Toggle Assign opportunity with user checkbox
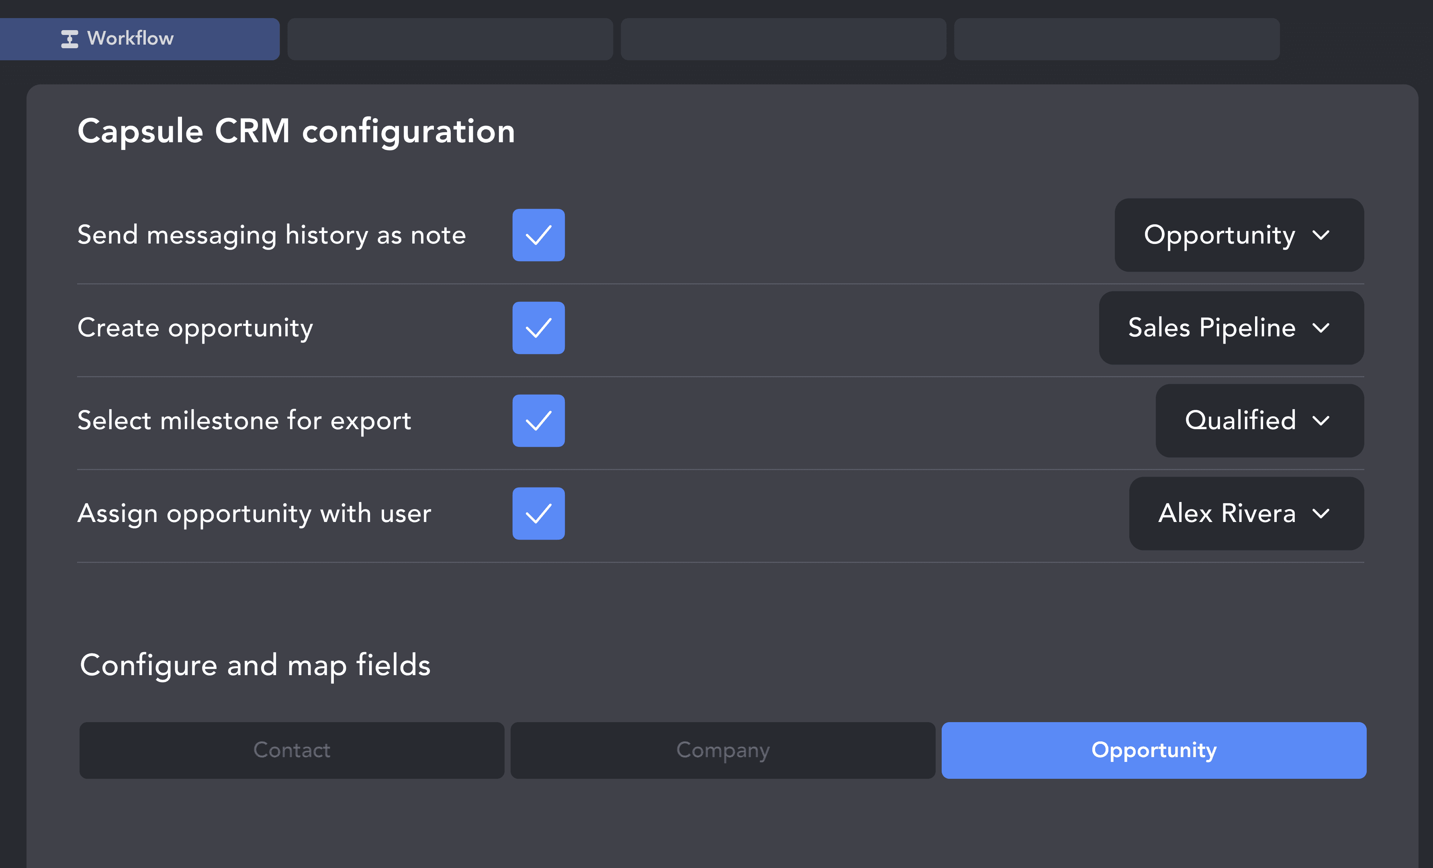Image resolution: width=1433 pixels, height=868 pixels. (x=538, y=514)
